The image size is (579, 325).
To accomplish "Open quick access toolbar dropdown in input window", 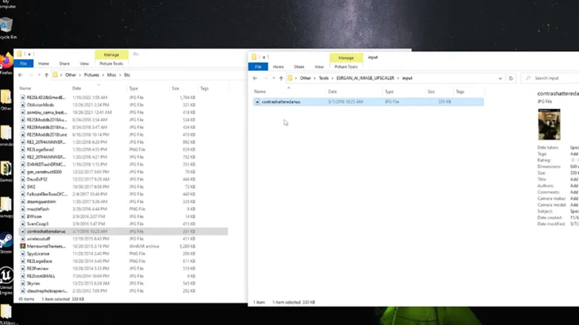I will [263, 57].
